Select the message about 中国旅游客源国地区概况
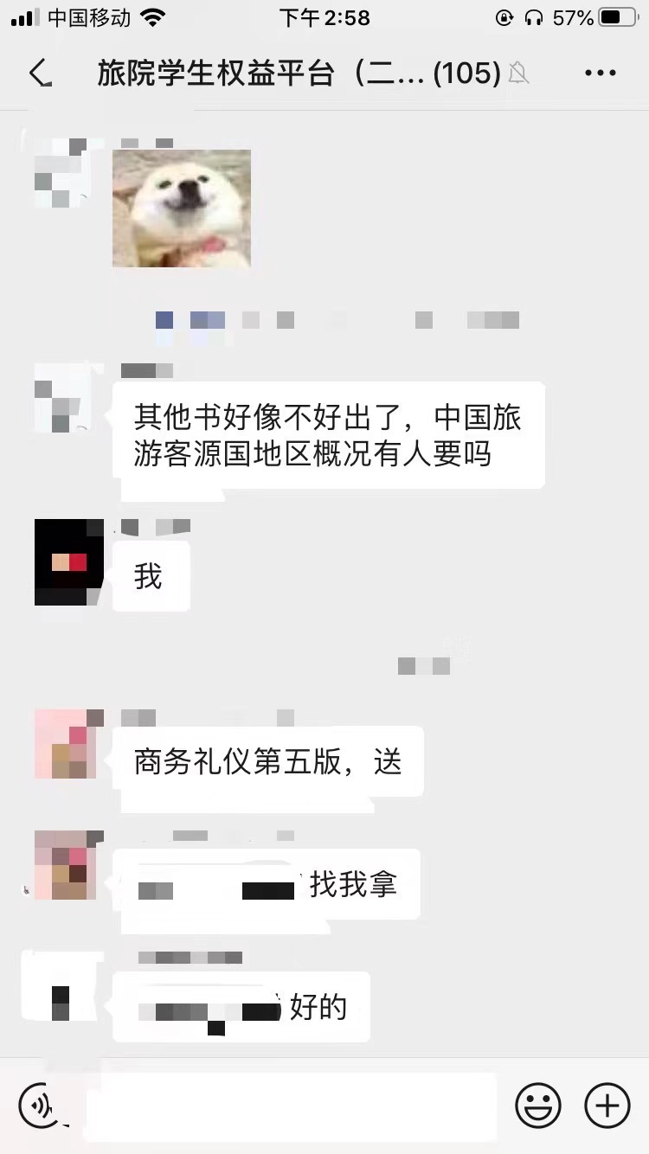The height and width of the screenshot is (1154, 649). 329,435
